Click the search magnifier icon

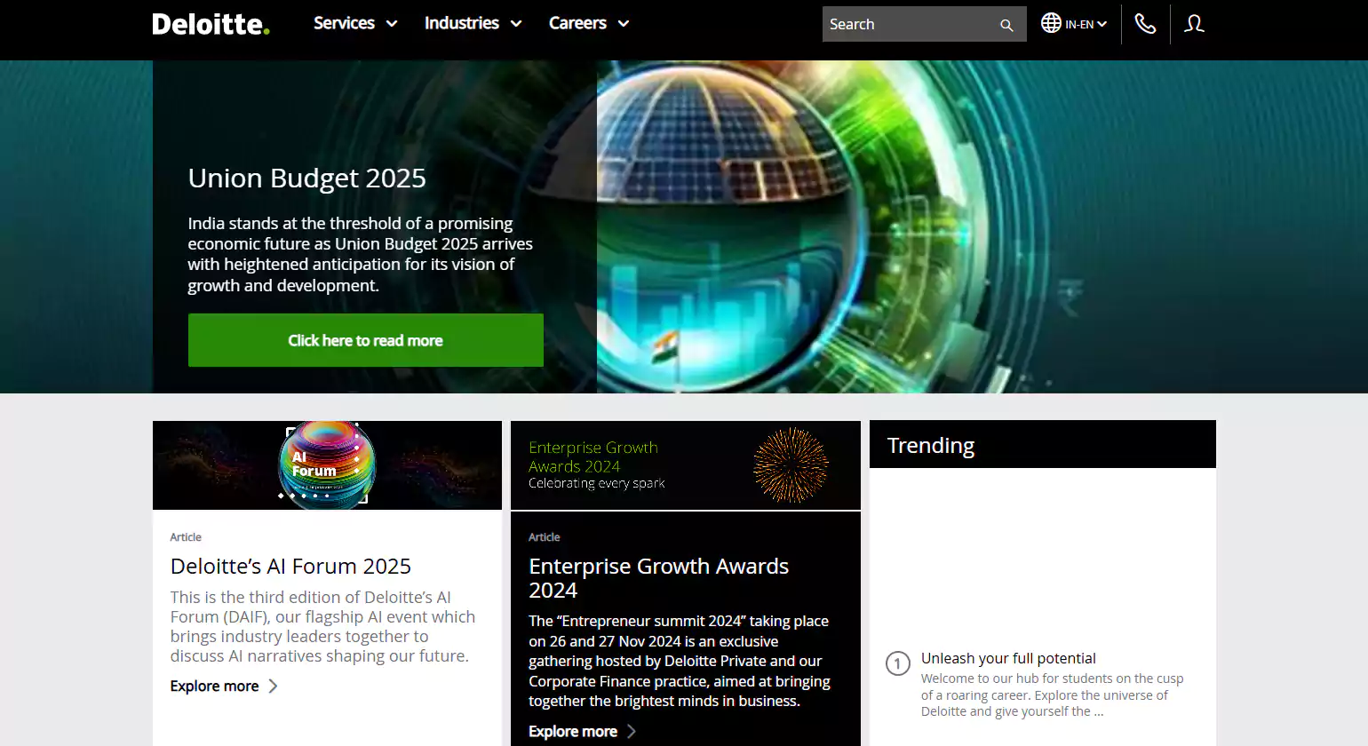[1006, 24]
